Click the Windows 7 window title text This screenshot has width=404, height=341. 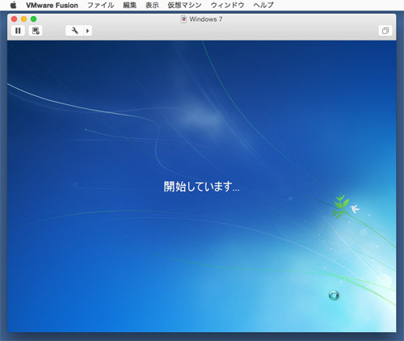[x=206, y=19]
